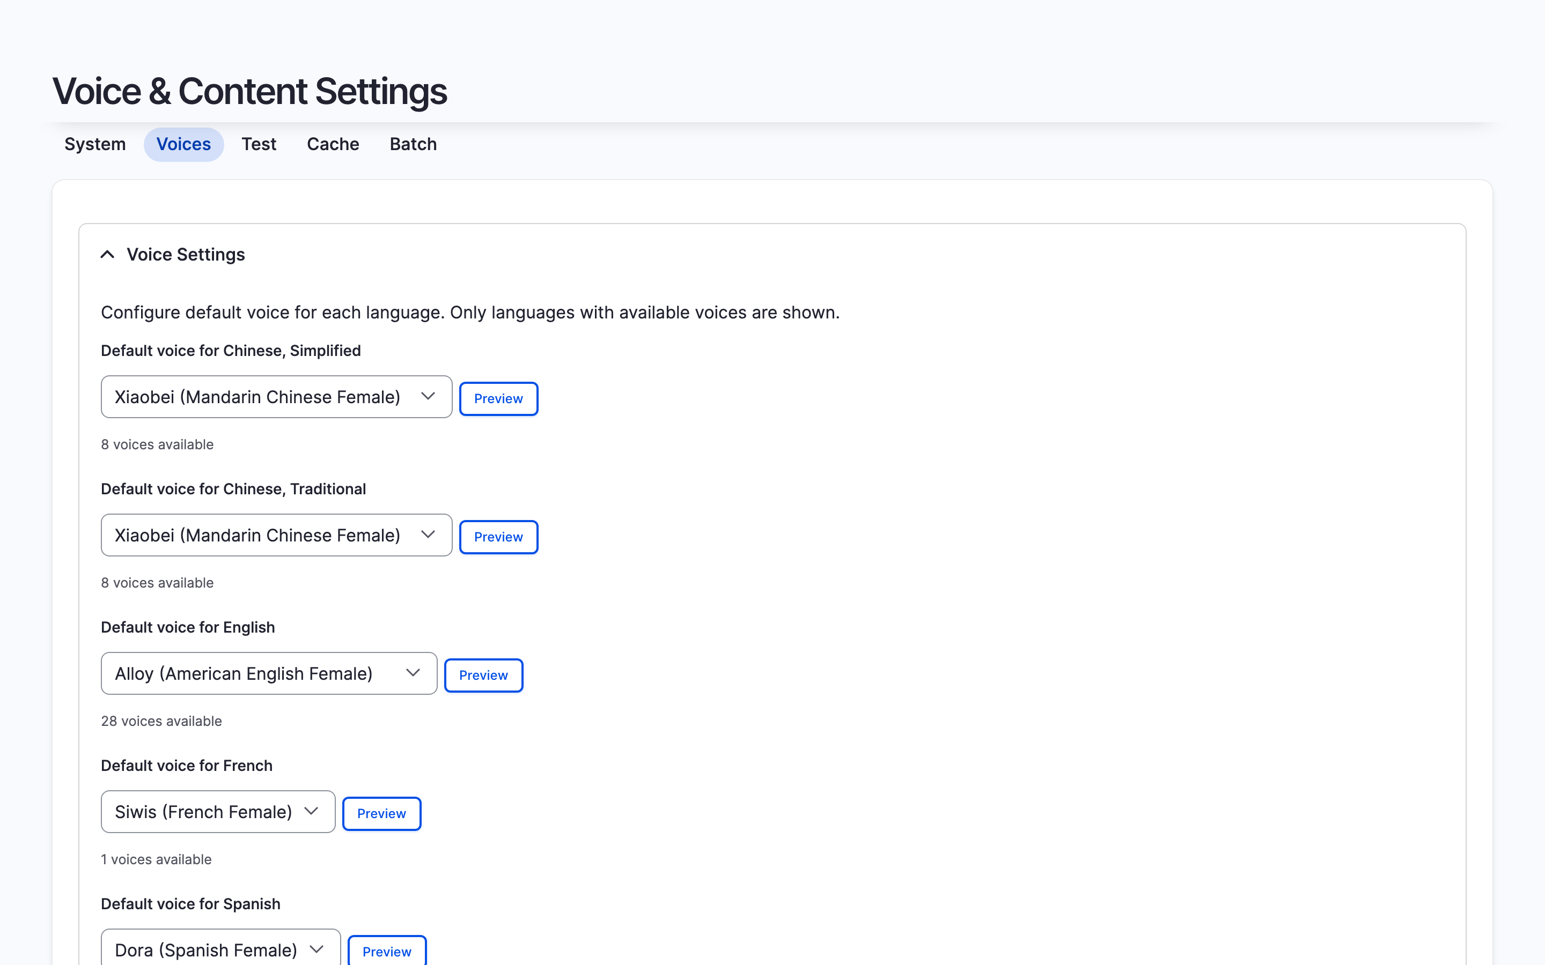
Task: Open the Cache tab
Action: click(333, 144)
